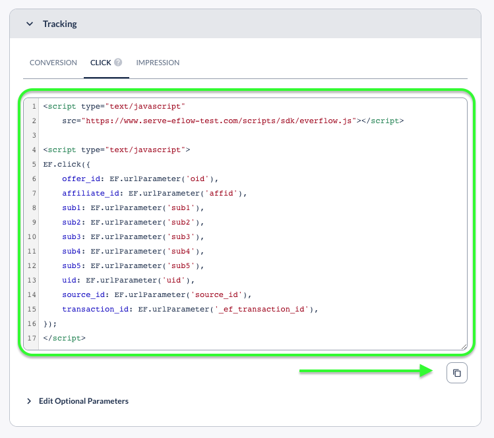Click the sub3 parameter line
This screenshot has width=494, height=438.
point(133,236)
